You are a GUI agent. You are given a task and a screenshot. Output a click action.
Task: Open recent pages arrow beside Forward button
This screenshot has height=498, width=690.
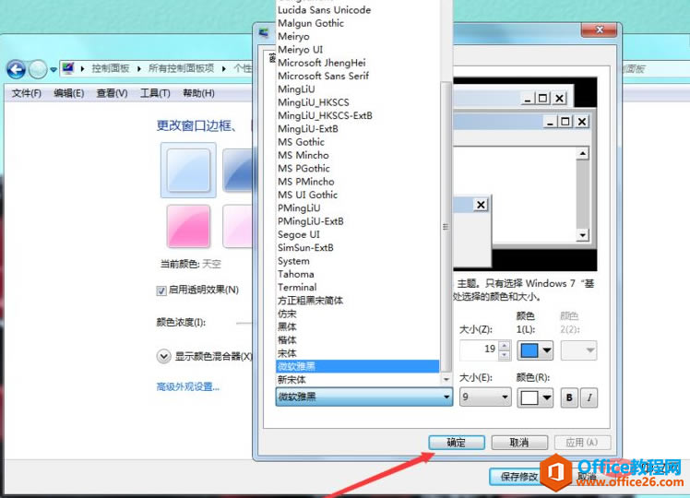click(54, 69)
